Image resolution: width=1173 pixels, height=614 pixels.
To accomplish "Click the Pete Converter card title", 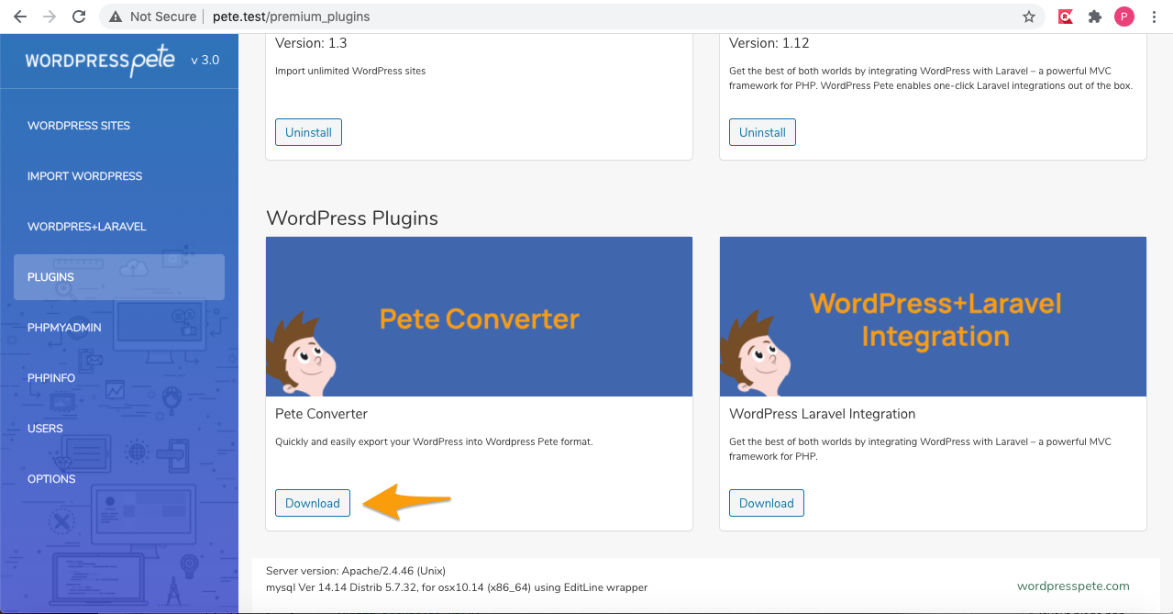I will click(x=321, y=414).
